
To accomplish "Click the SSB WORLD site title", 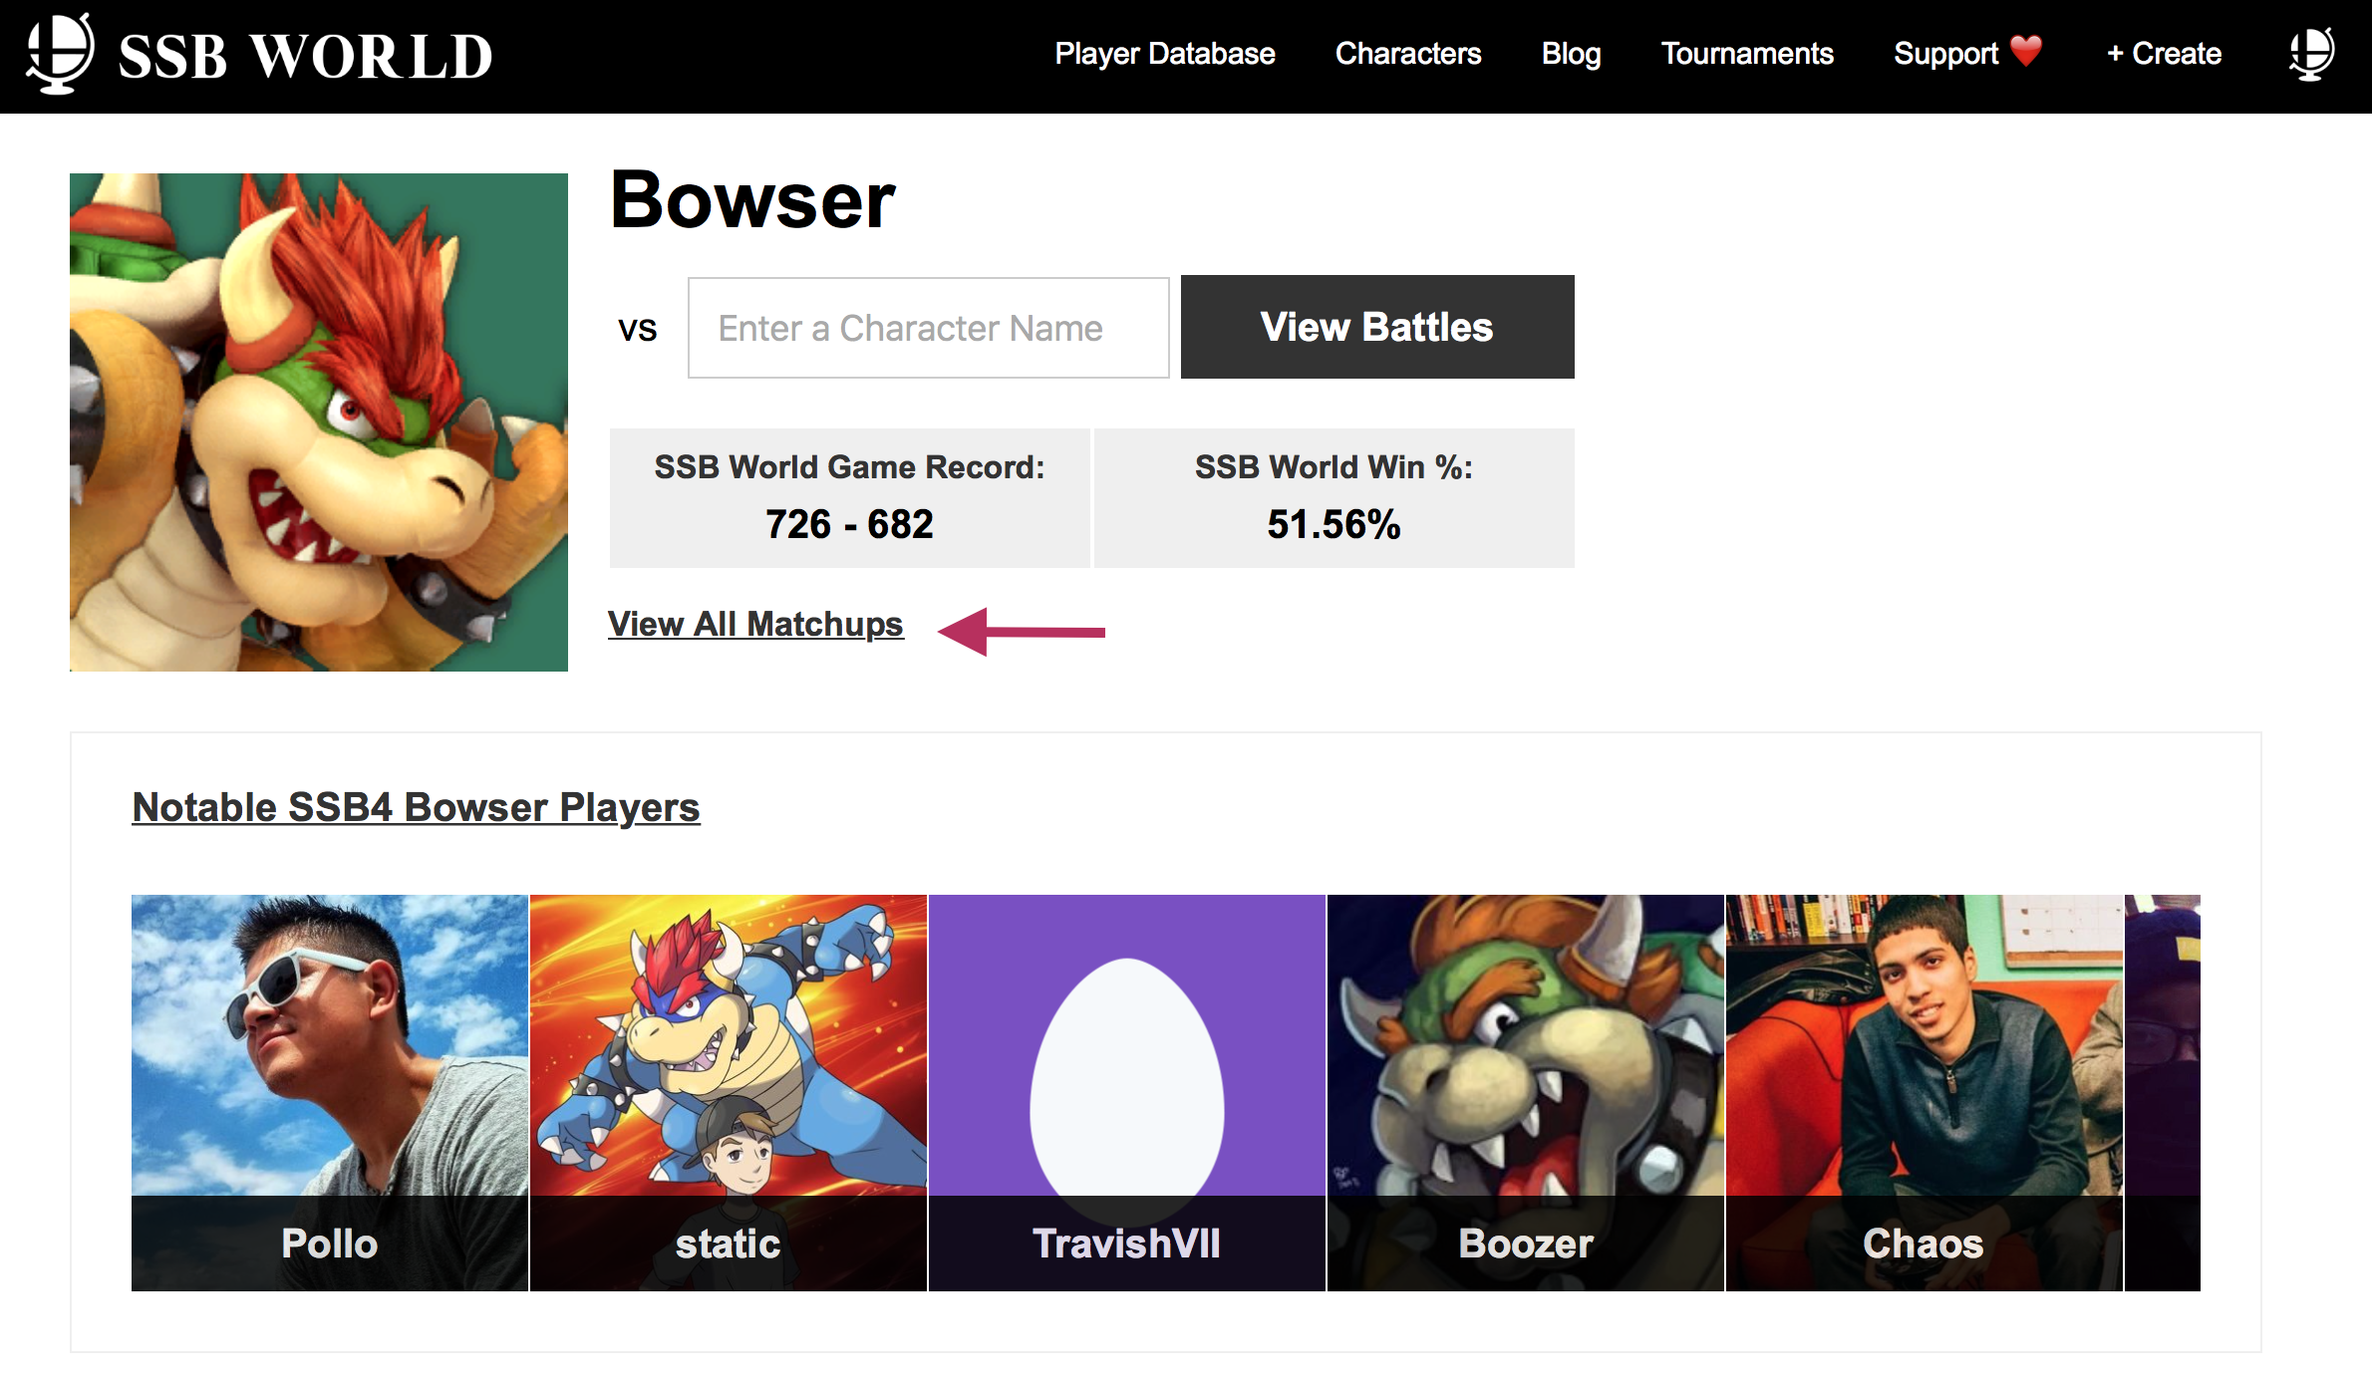I will click(x=306, y=56).
